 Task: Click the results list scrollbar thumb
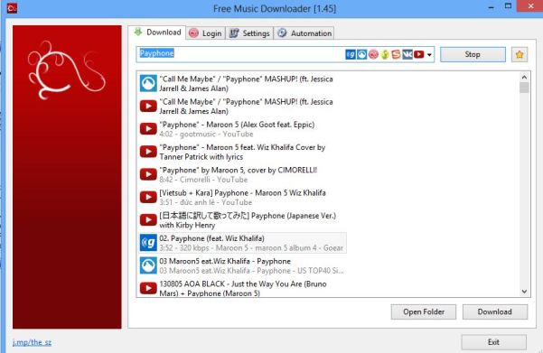coord(524,88)
